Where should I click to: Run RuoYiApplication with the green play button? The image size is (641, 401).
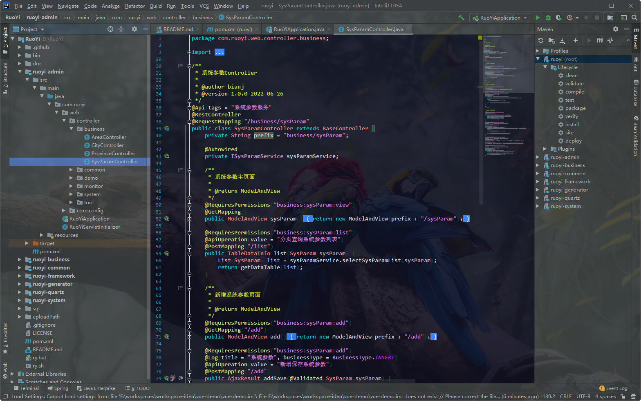click(x=538, y=18)
